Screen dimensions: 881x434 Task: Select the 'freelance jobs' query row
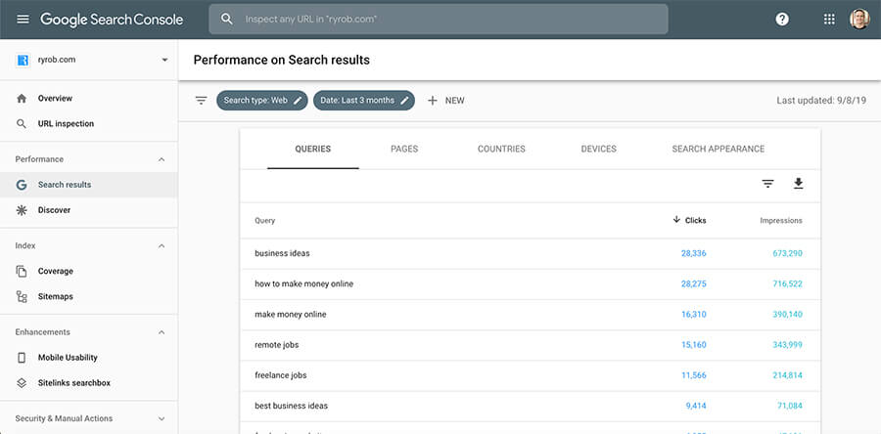coord(530,375)
